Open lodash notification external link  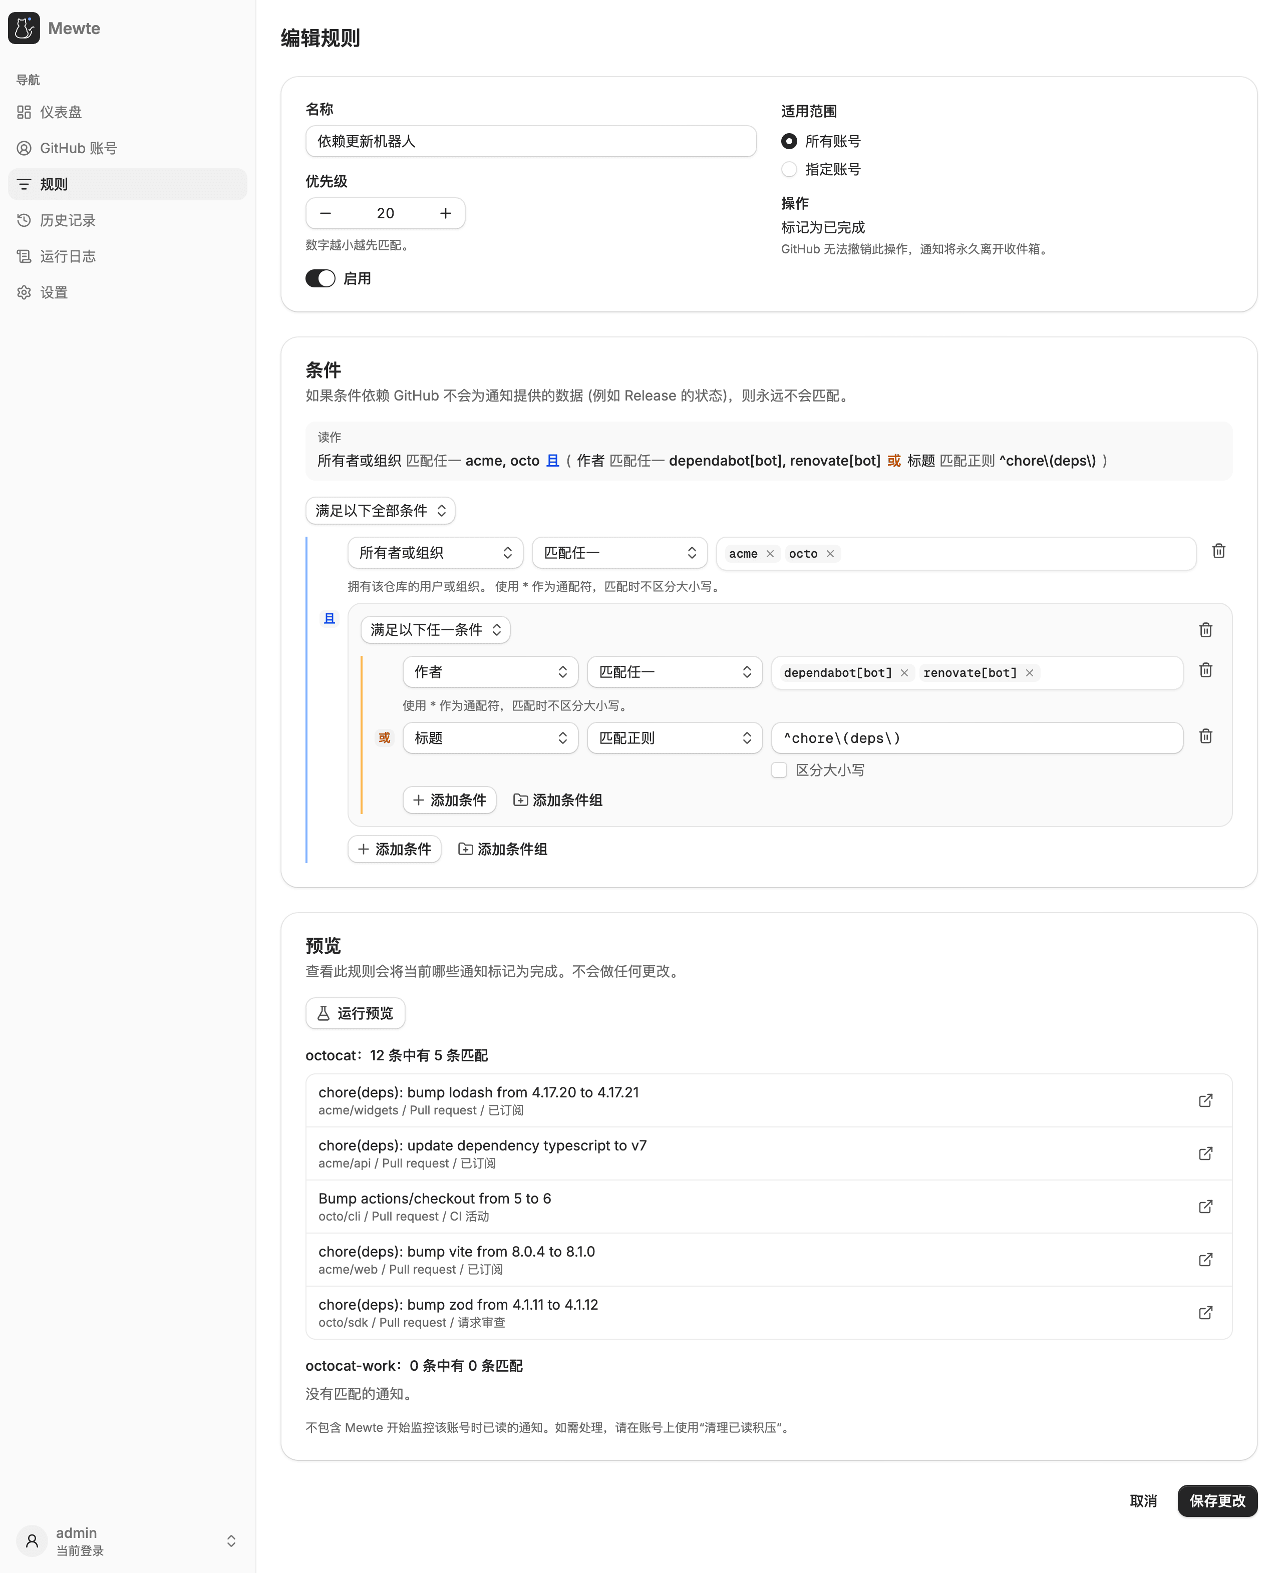[1205, 1100]
